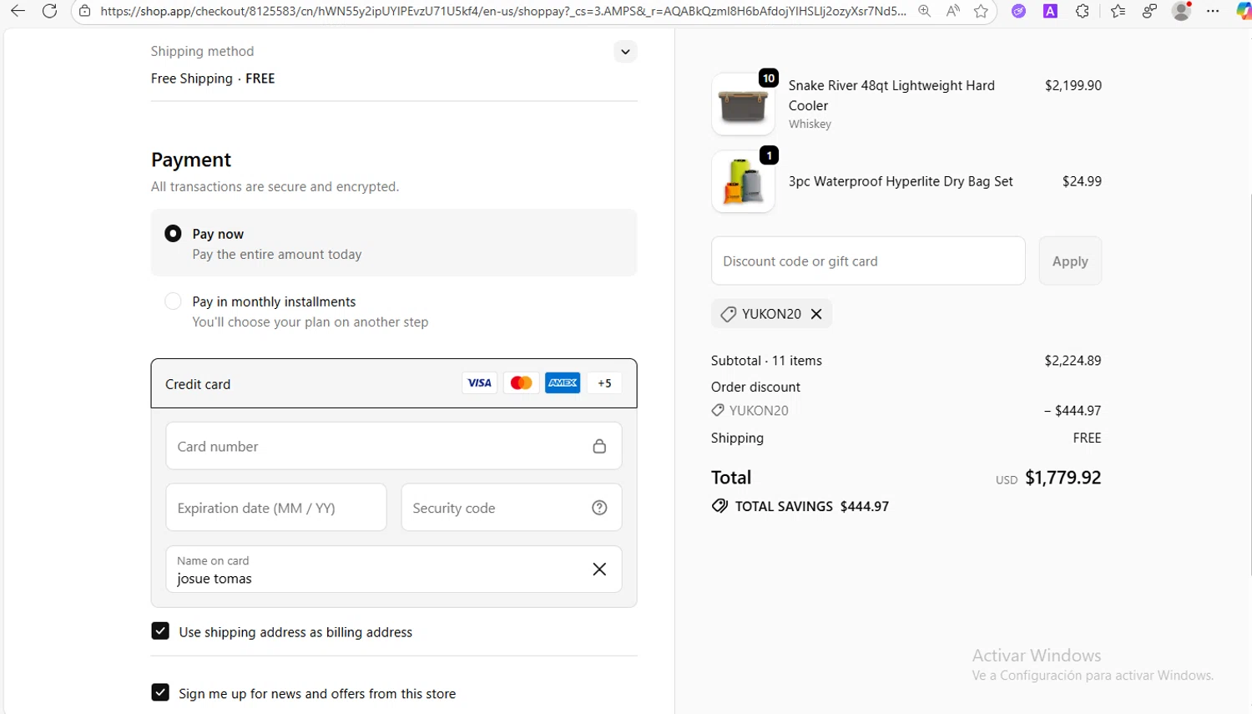The height and width of the screenshot is (714, 1252).
Task: Click the Card number field
Action: [394, 446]
